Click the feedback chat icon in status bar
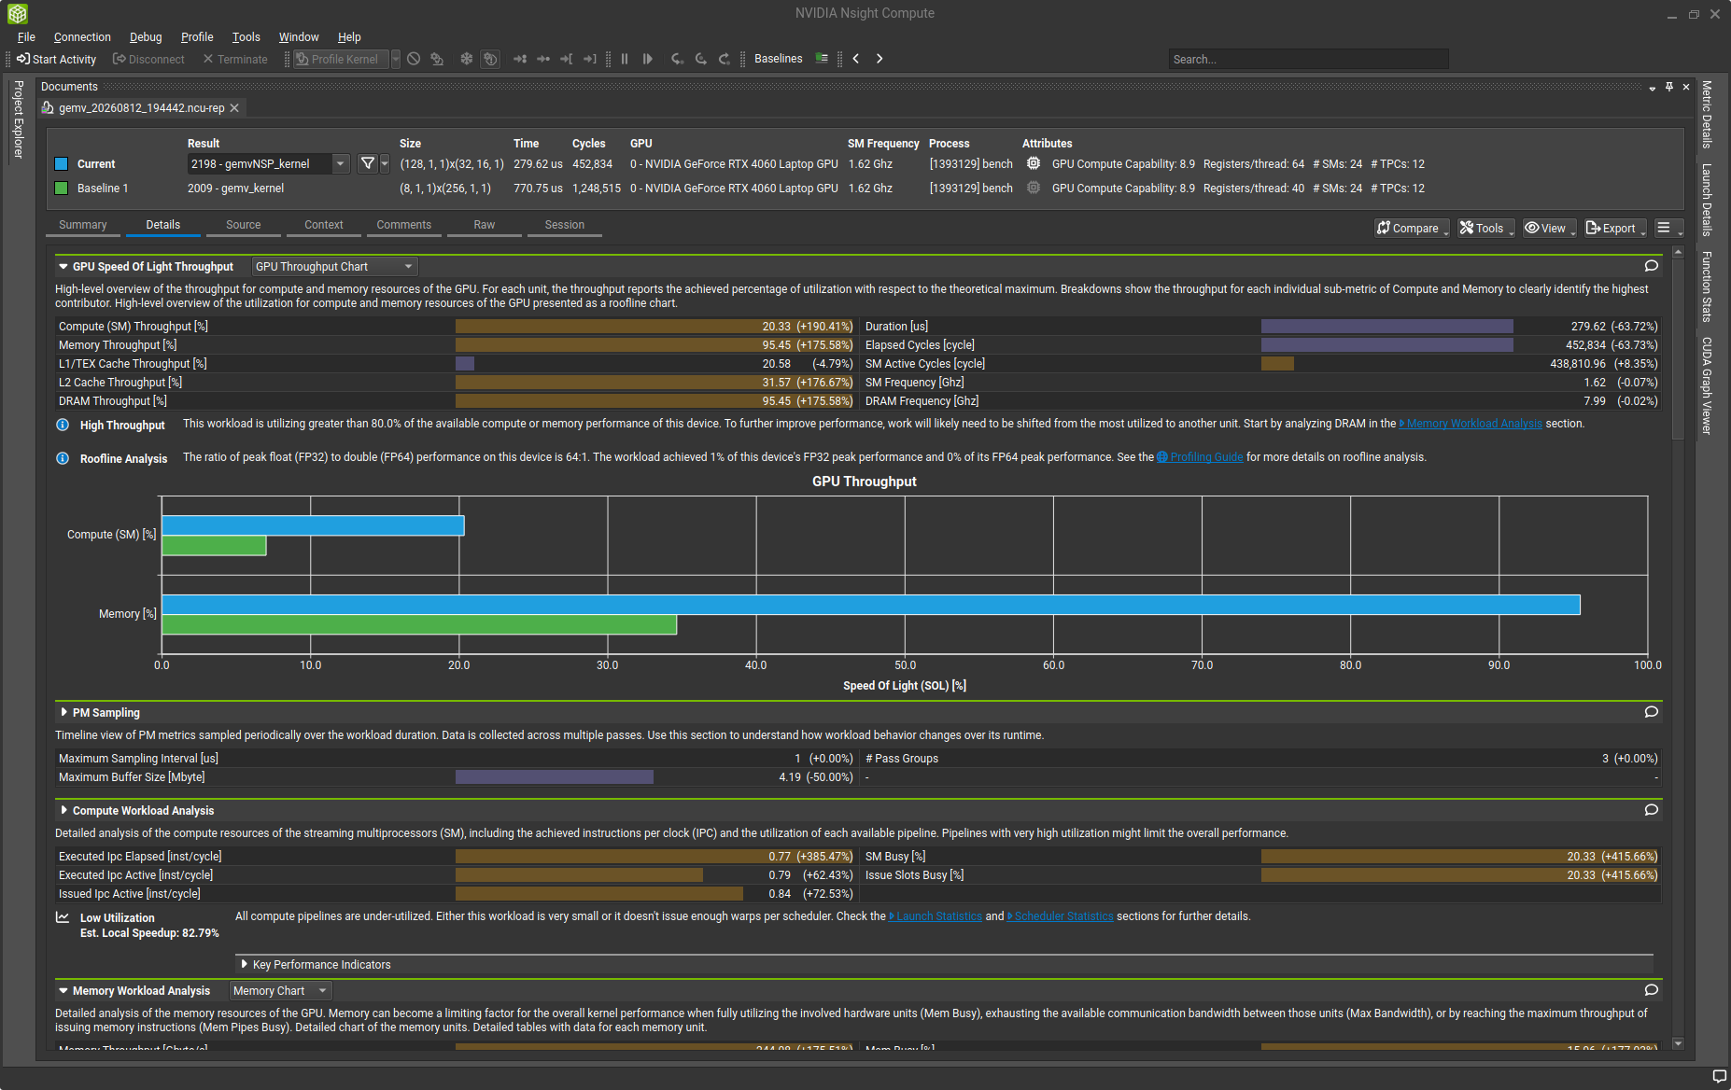Screen dimensions: 1731x1090 (x=1720, y=1077)
